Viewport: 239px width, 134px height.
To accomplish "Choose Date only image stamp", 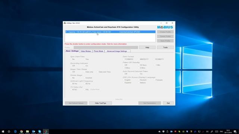I will 89,72.
